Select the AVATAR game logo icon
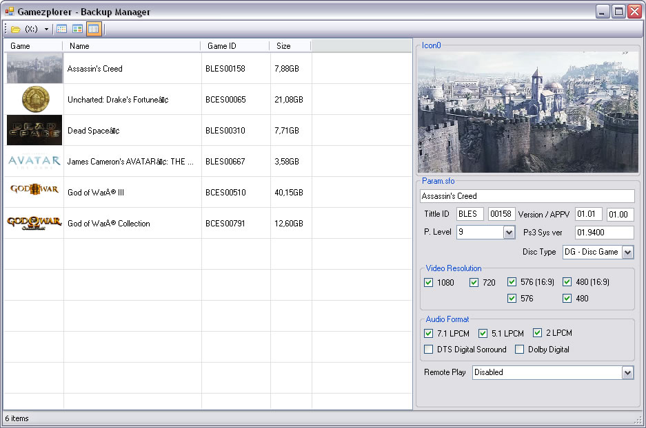Screen dimensions: 646x428 point(34,162)
